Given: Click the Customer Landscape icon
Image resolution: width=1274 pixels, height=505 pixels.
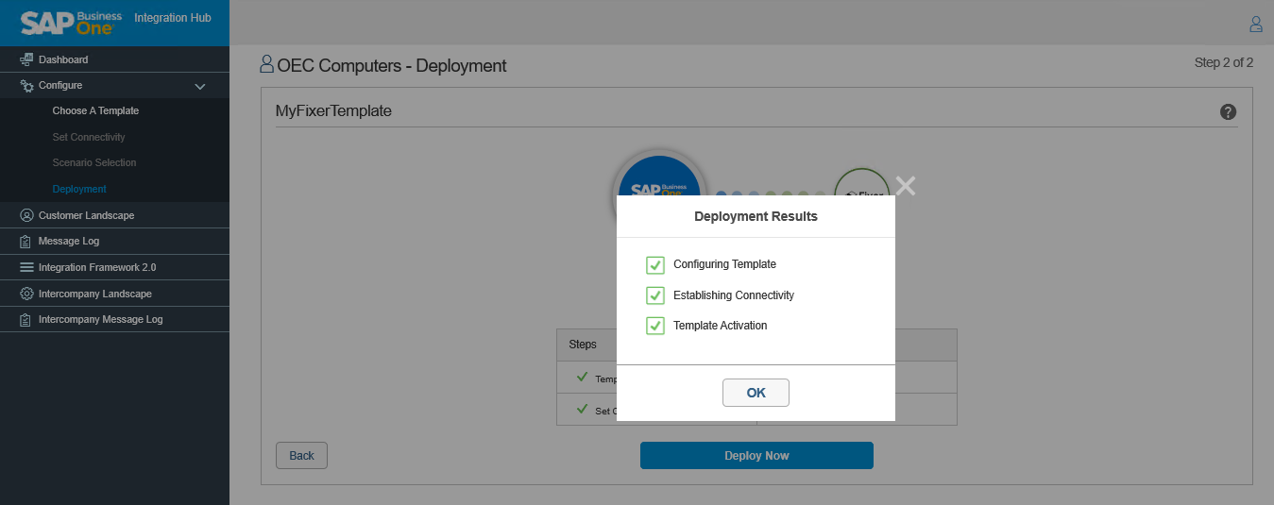Looking at the screenshot, I should pyautogui.click(x=26, y=215).
